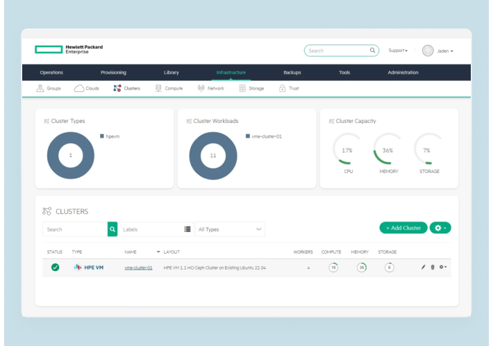
Task: Click the LAYOUT column header
Action: pyautogui.click(x=172, y=252)
